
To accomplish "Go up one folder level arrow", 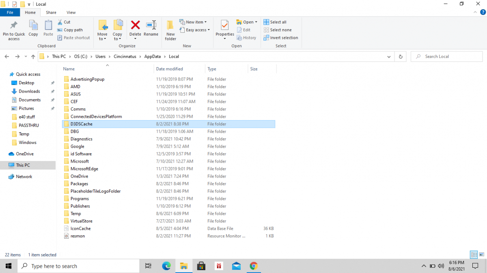I will click(x=33, y=57).
